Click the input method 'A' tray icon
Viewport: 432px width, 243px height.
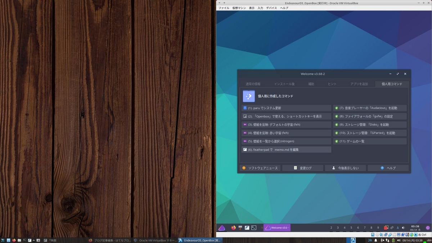(398, 228)
